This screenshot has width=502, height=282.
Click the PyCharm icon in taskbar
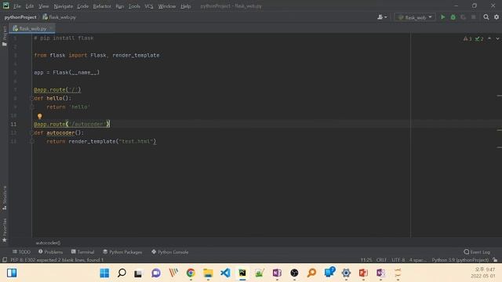pyautogui.click(x=242, y=273)
